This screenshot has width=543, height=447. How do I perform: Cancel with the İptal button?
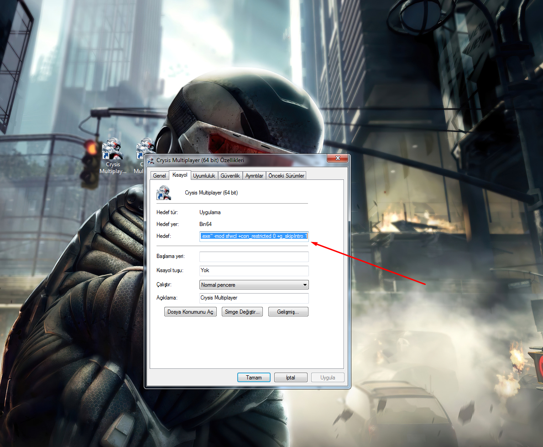click(291, 377)
